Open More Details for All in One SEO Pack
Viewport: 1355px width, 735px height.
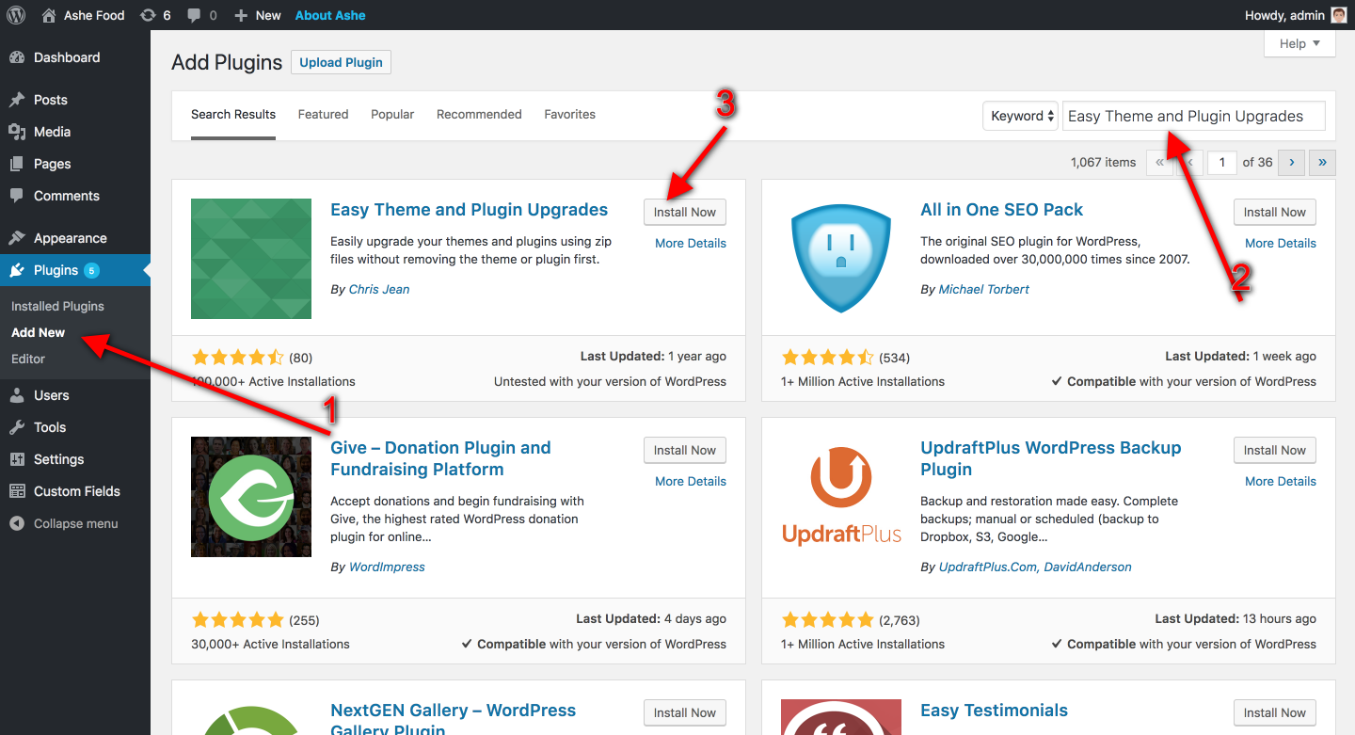[1280, 243]
